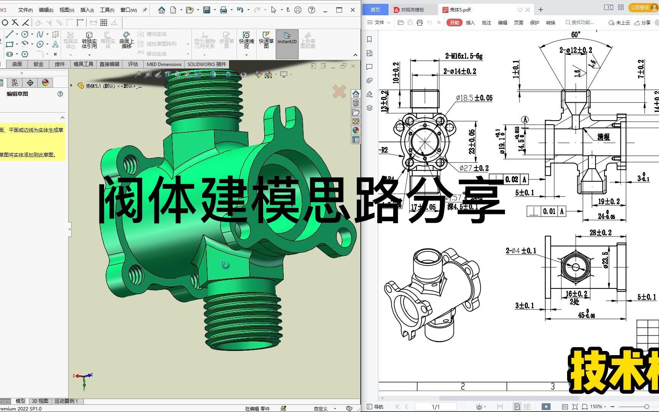Screen dimensions: 659x412
Task: Click 快速草图 (Rapid Sketch) tool
Action: (x=266, y=40)
